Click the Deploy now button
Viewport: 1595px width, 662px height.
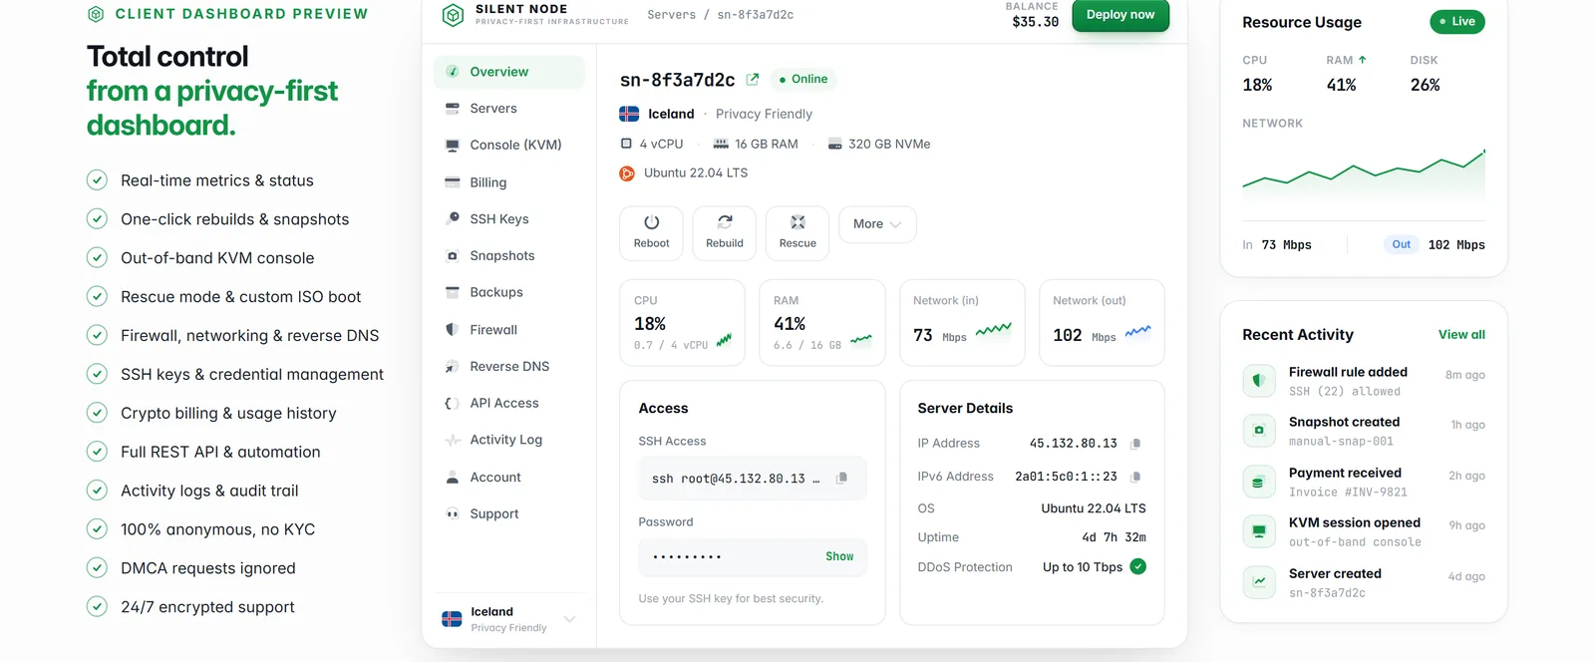pos(1120,15)
